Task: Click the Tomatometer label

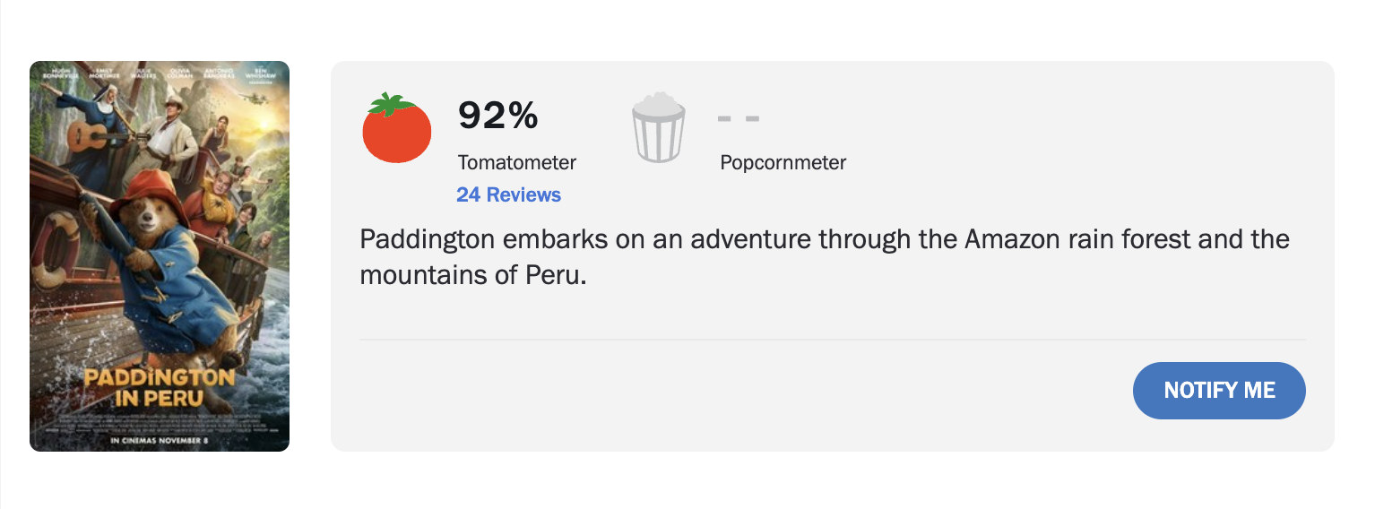Action: [516, 162]
